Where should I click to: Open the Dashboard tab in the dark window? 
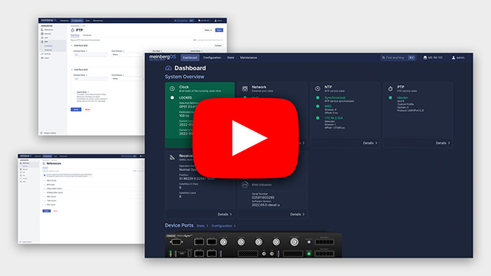[x=189, y=58]
